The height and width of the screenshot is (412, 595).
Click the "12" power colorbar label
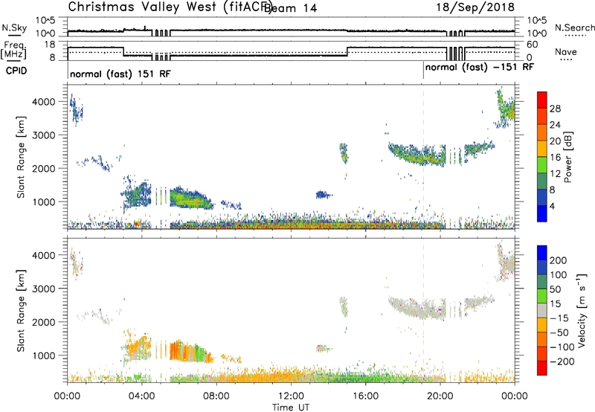click(x=555, y=174)
